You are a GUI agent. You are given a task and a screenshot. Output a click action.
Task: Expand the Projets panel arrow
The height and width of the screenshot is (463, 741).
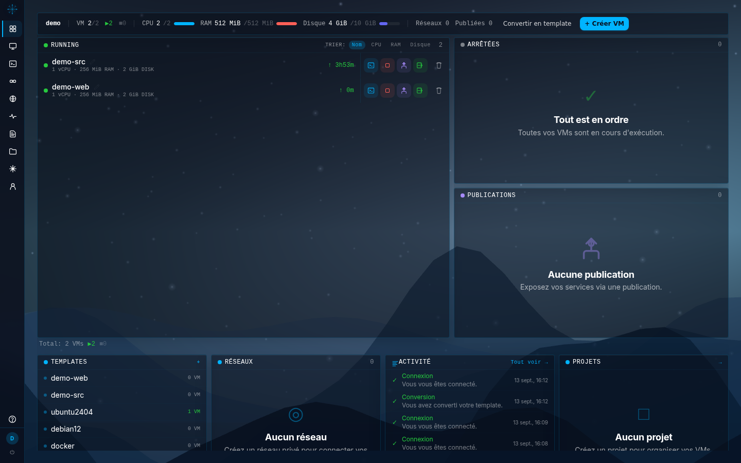coord(720,363)
